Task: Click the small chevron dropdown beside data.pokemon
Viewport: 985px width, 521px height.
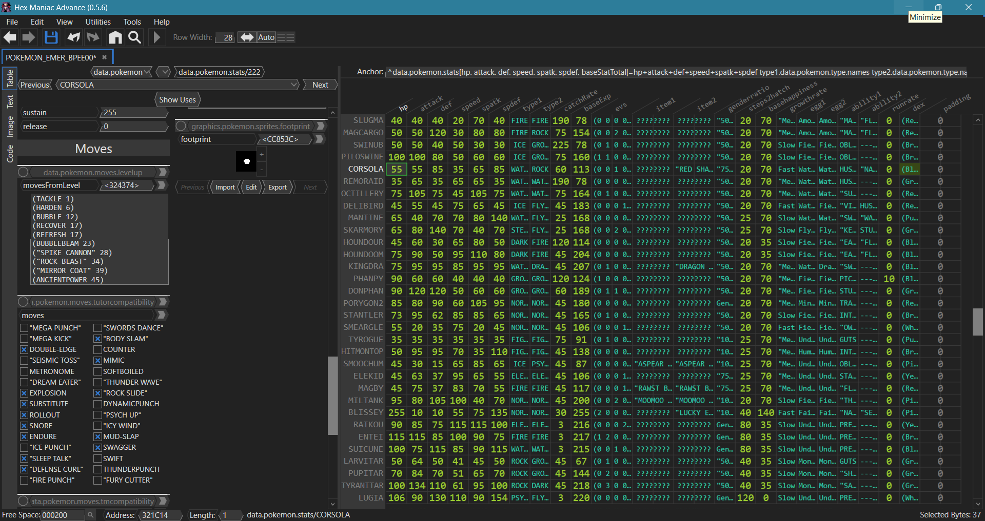Action: 164,72
